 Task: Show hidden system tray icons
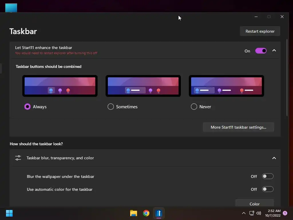pyautogui.click(x=244, y=213)
